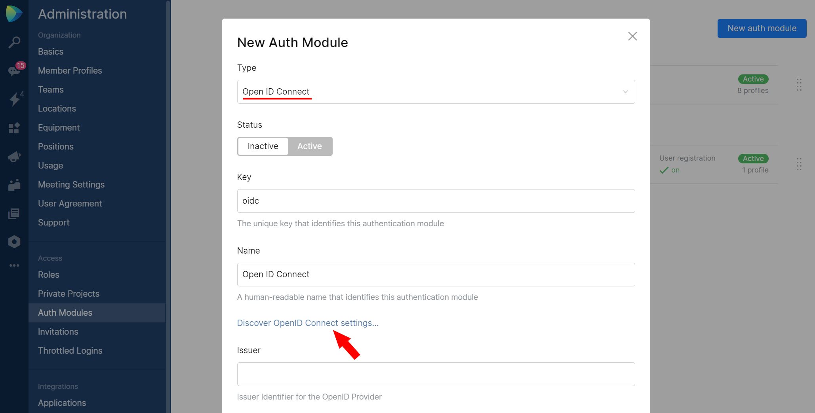Open the team members icon
Image resolution: width=815 pixels, height=413 pixels.
point(14,185)
